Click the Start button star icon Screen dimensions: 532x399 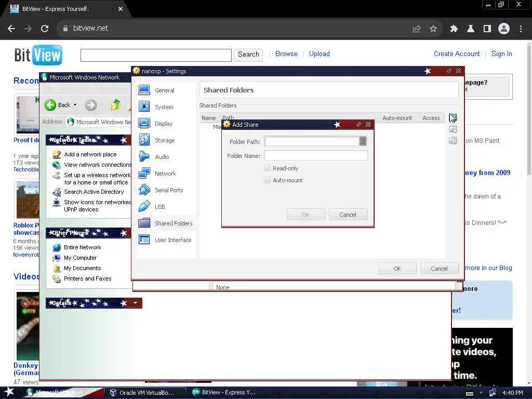click(x=9, y=392)
